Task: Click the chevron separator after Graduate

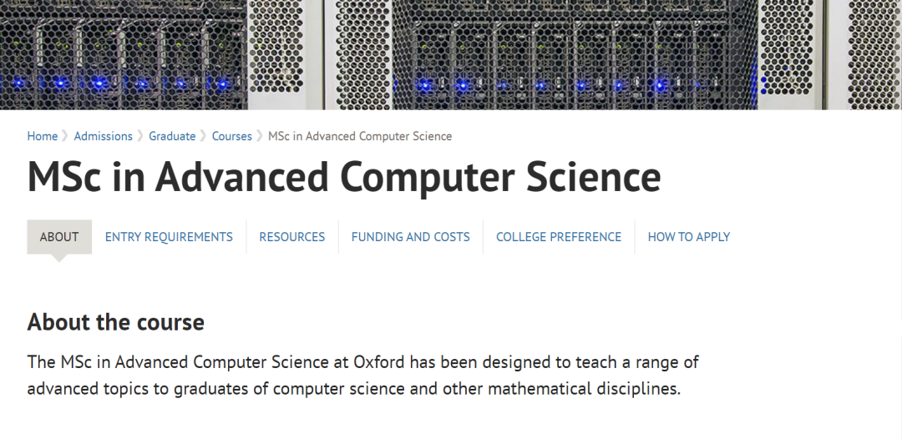Action: [x=204, y=136]
